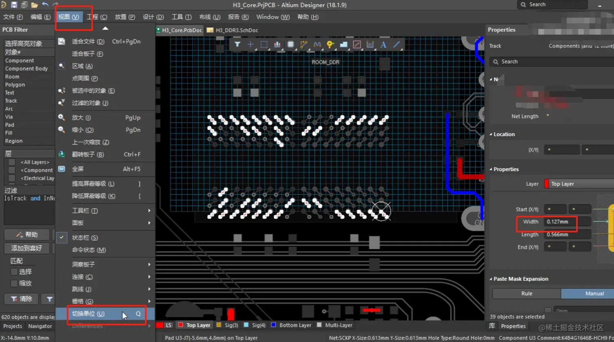Open the Layer dropdown showing Top Layer
The width and height of the screenshot is (614, 342).
tap(579, 184)
